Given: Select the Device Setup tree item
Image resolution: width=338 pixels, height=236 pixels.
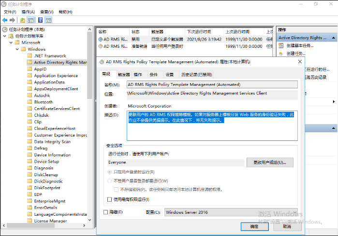Looking at the screenshot, I should 46,161.
